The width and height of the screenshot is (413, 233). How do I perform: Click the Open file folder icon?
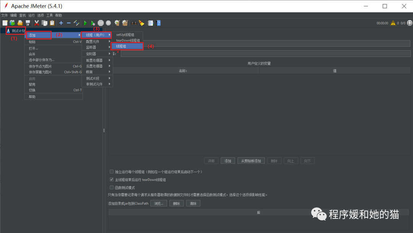click(20, 23)
